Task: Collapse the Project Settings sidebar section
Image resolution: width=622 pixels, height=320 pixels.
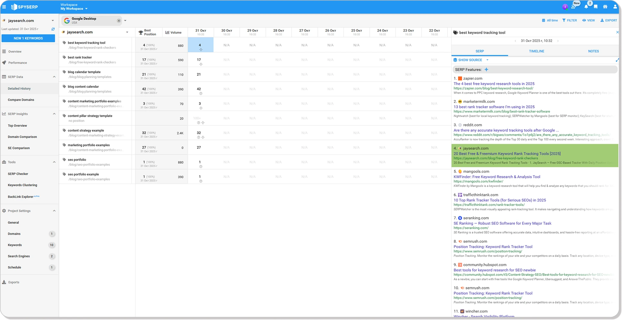Action: pos(54,211)
